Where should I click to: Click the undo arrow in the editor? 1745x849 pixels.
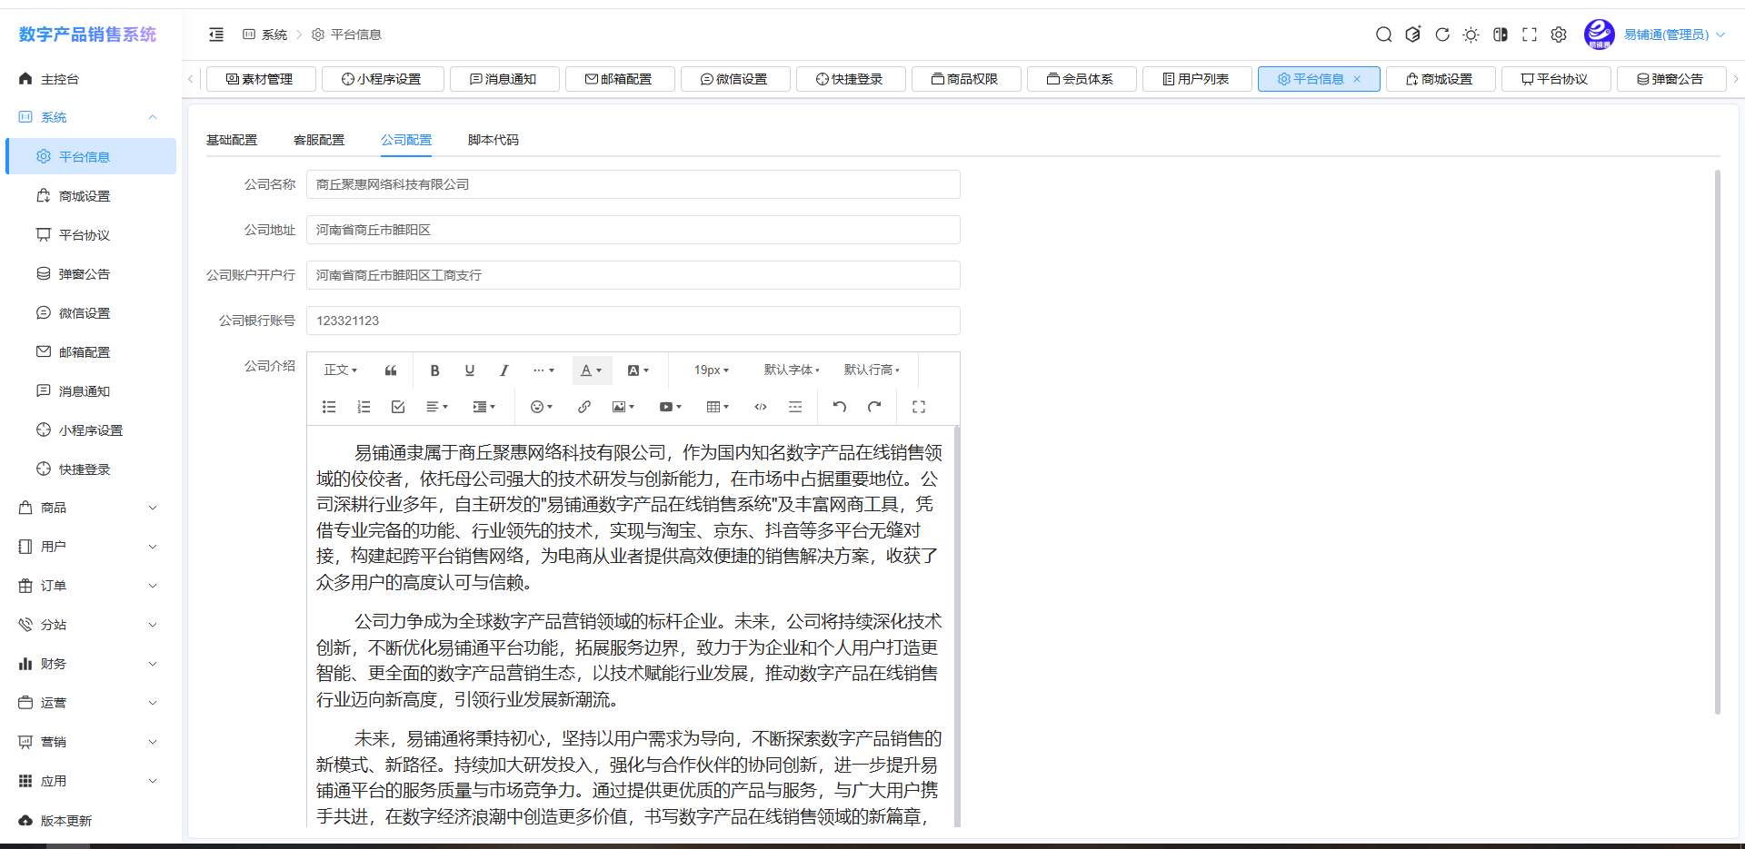(x=839, y=407)
